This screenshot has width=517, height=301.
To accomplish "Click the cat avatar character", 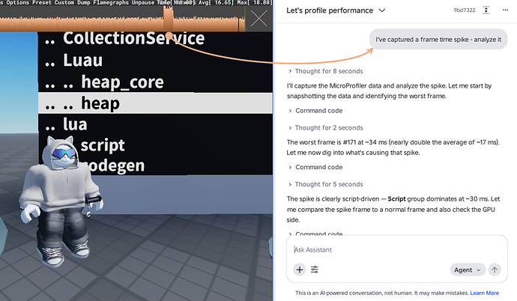I will point(61,201).
